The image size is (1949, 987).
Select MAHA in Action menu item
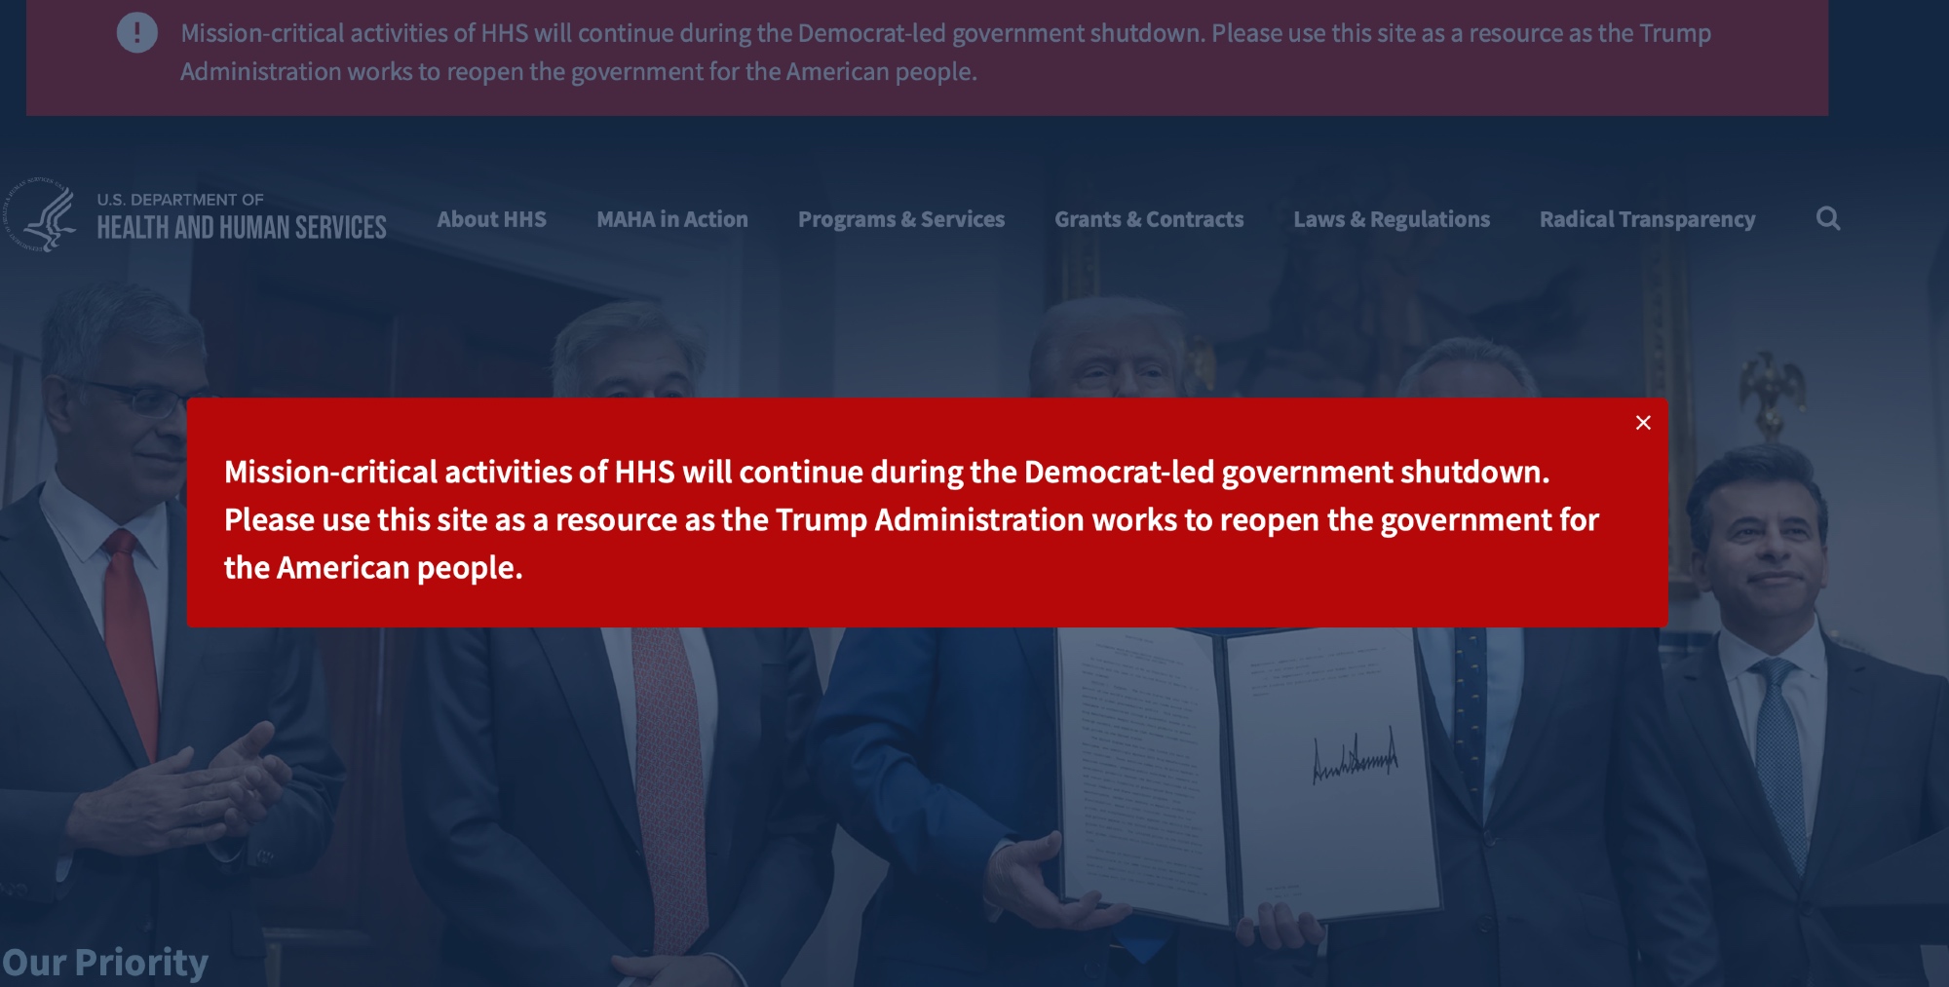[x=672, y=220]
